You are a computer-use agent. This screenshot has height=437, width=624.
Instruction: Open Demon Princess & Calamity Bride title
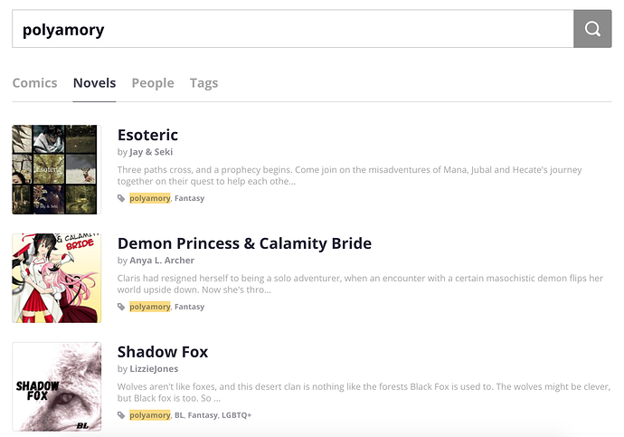click(244, 243)
